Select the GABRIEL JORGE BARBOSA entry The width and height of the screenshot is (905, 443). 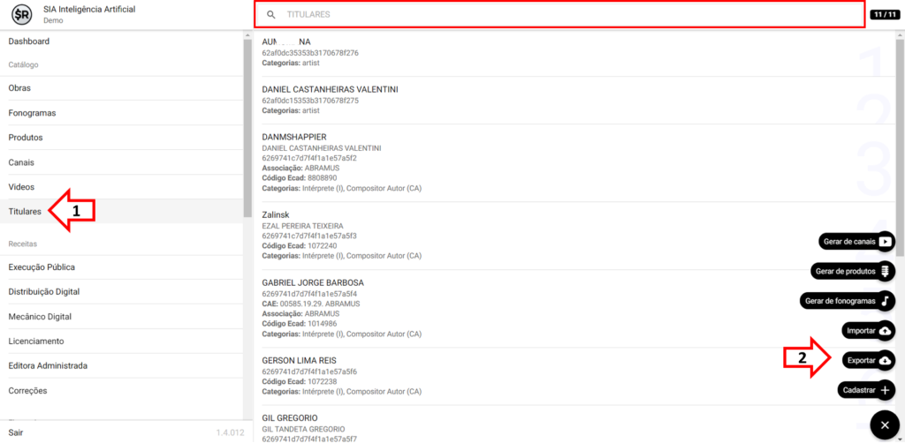click(x=313, y=282)
